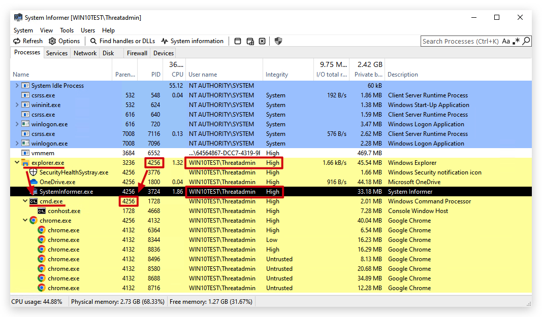The height and width of the screenshot is (317, 542).
Task: Collapse the cmd.exe process node
Action: [25, 201]
